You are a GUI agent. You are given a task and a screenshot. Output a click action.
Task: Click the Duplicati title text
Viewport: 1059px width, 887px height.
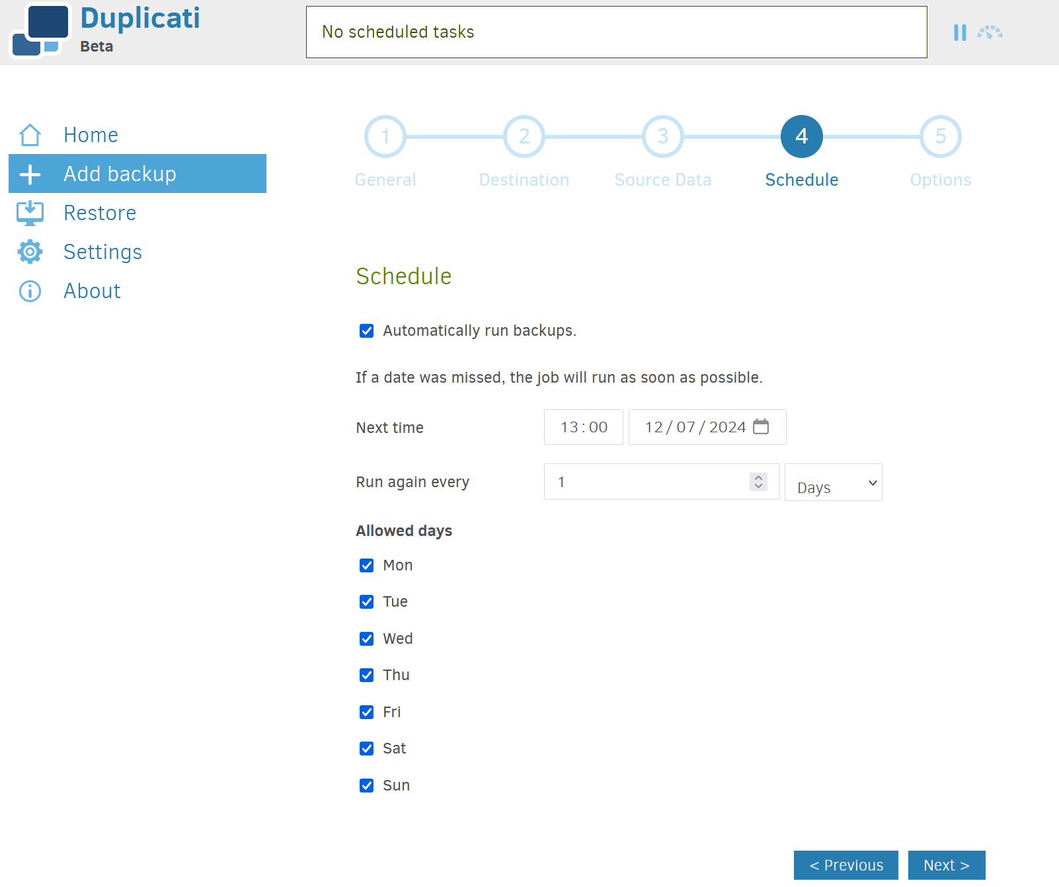tap(140, 19)
